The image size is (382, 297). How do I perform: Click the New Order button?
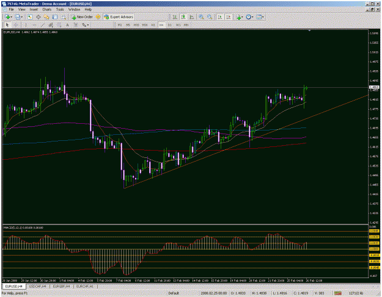(x=82, y=16)
